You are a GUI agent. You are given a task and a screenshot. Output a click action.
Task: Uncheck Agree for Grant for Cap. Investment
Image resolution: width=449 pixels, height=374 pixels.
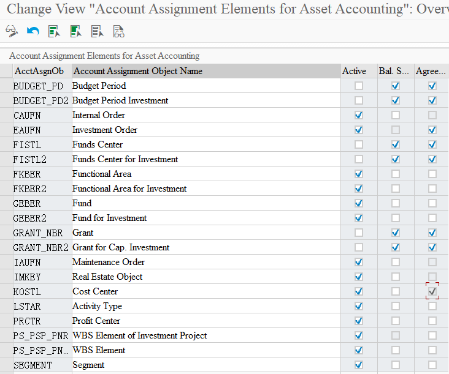(432, 247)
